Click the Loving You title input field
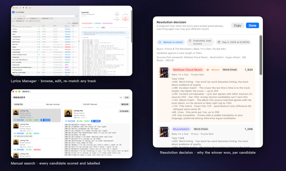286x171 pixels. (x=29, y=104)
